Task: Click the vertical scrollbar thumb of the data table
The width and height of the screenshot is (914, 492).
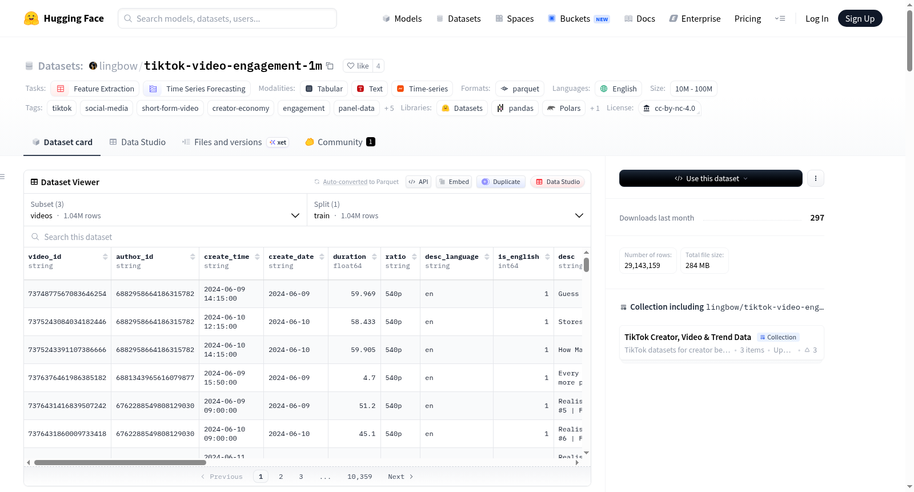Action: tap(586, 265)
